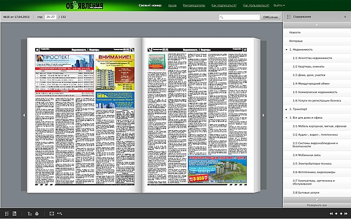
Task: Select the text selection tool icon
Action: point(29,214)
